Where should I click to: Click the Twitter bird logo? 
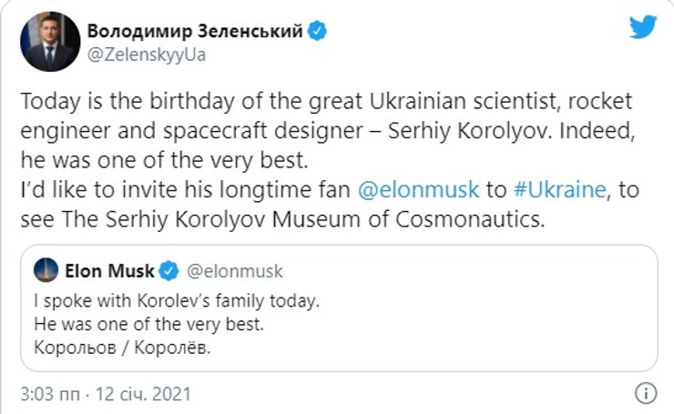point(642,26)
